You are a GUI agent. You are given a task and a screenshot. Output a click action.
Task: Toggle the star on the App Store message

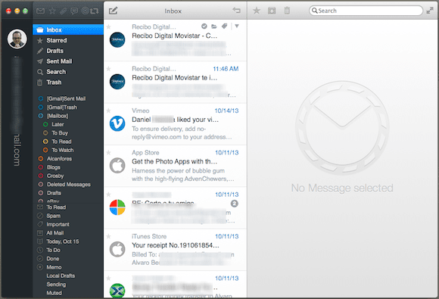pos(109,153)
